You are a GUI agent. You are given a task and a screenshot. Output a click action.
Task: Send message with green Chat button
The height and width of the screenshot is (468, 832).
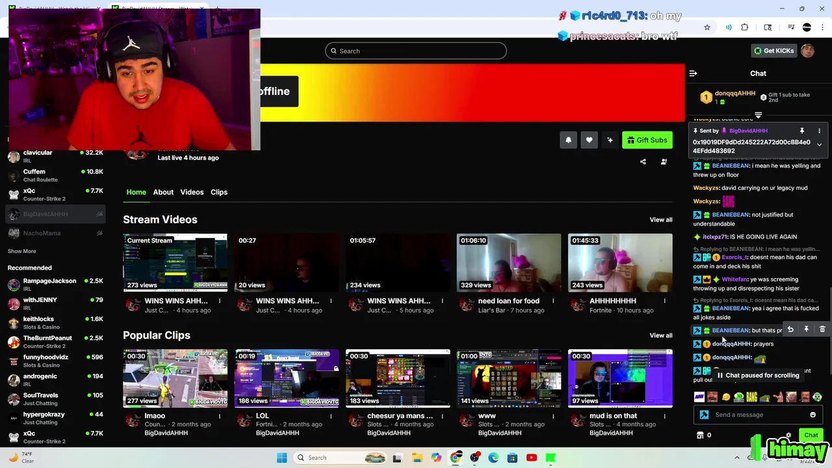point(811,435)
